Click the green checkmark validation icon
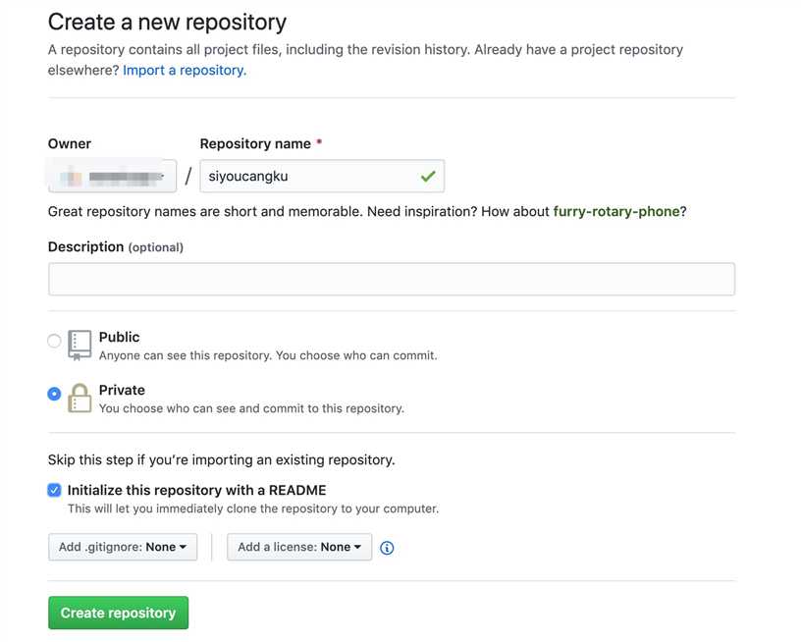 coord(428,176)
